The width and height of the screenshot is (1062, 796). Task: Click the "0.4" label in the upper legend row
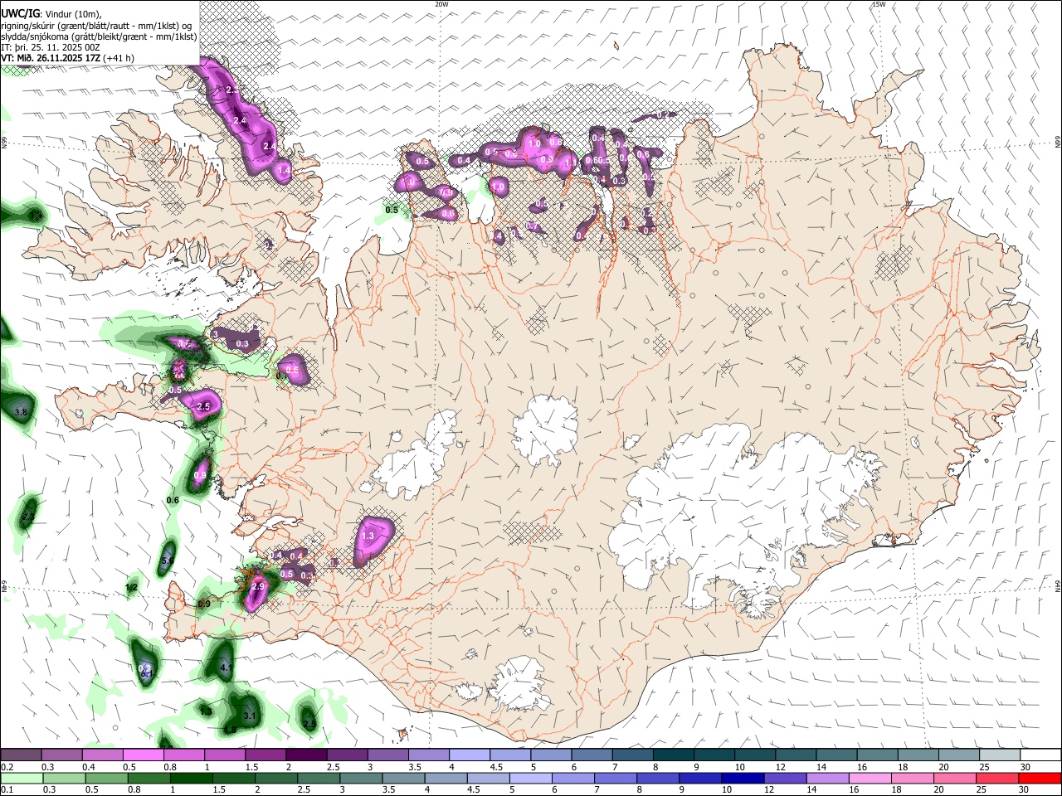click(88, 767)
